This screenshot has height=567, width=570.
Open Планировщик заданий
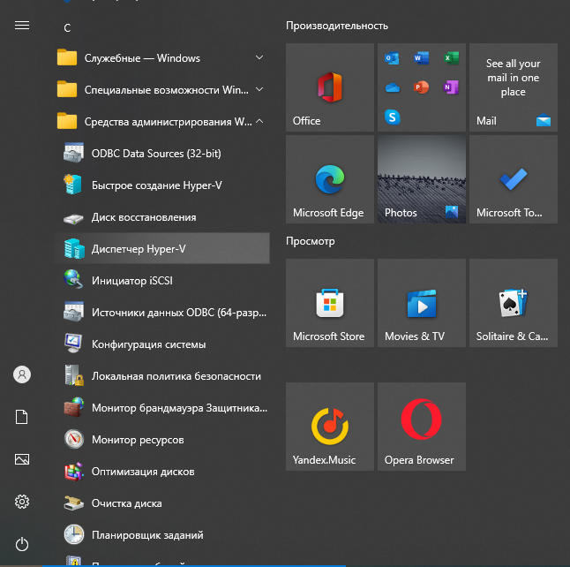coord(161,535)
